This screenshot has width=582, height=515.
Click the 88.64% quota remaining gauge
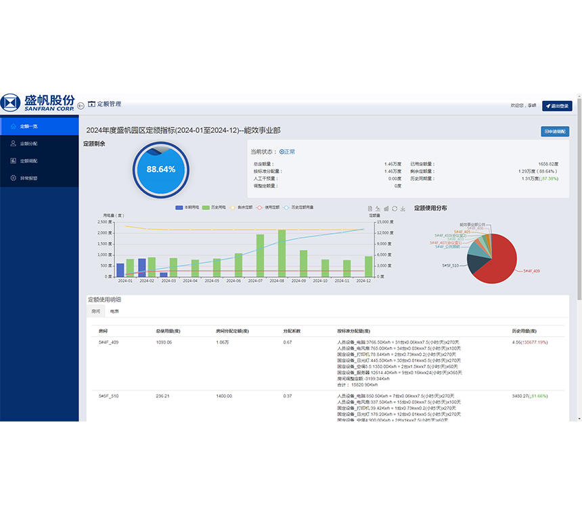click(x=160, y=169)
